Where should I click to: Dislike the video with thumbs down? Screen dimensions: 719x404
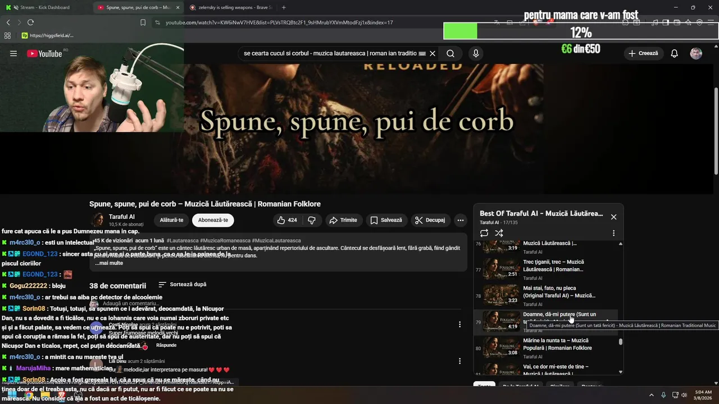(312, 220)
